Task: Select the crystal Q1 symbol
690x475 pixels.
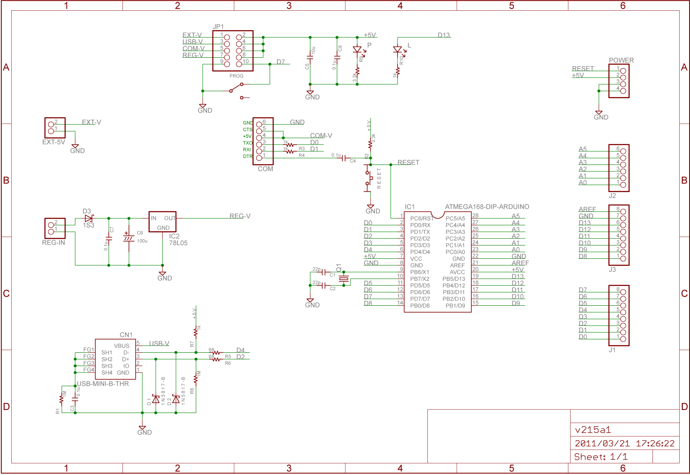Action: click(x=343, y=279)
